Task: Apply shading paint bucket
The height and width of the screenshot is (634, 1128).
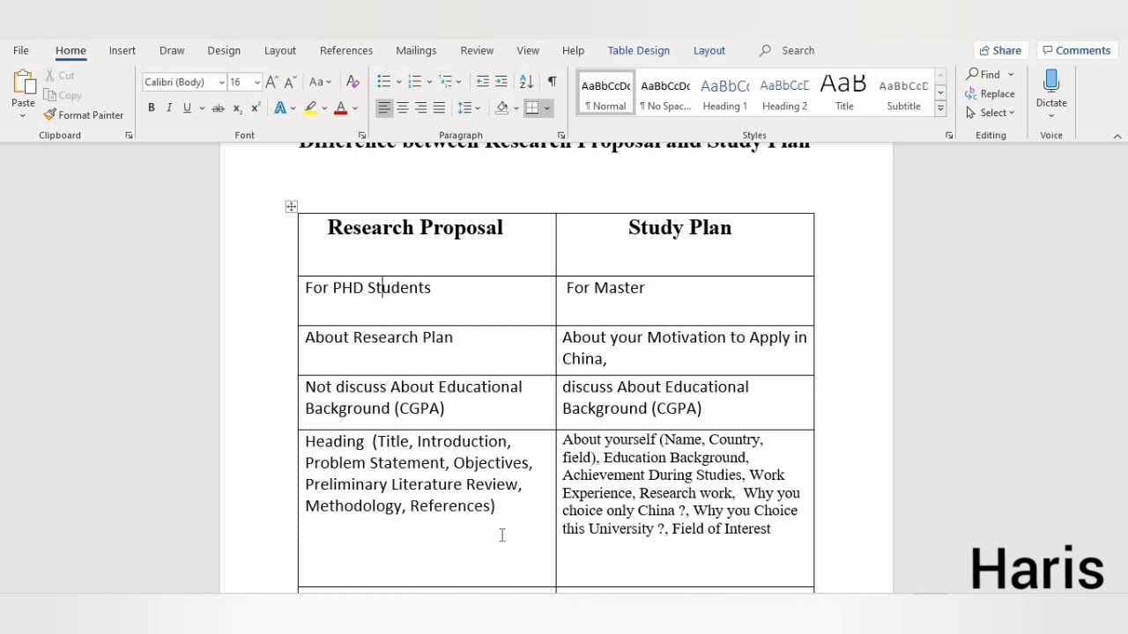Action: pos(501,108)
